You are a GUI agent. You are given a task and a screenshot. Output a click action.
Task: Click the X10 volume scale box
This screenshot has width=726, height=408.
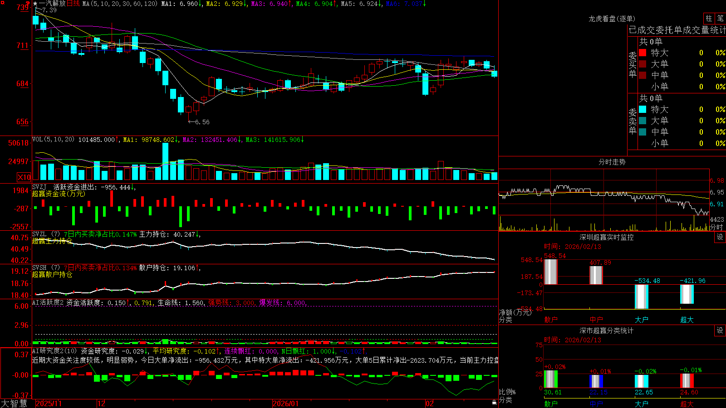pyautogui.click(x=24, y=177)
